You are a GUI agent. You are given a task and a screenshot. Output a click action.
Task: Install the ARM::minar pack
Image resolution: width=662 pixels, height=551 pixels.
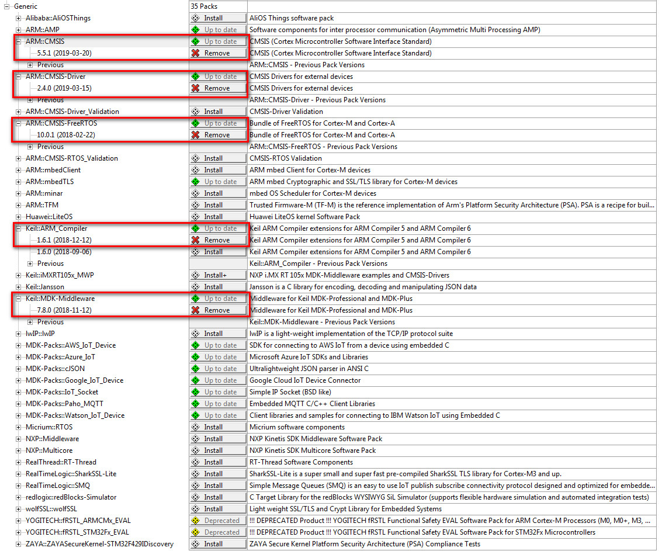(x=218, y=193)
